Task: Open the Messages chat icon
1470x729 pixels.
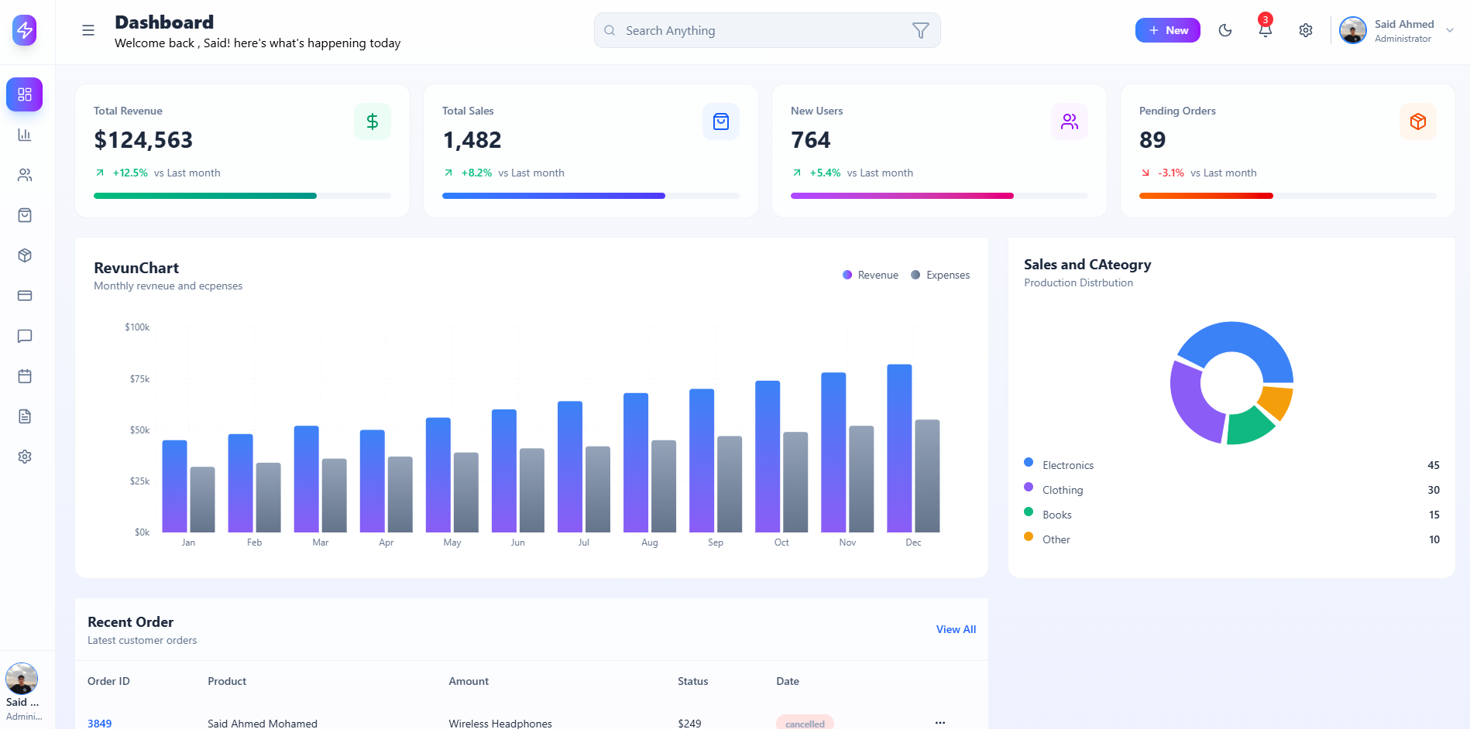Action: (x=24, y=336)
